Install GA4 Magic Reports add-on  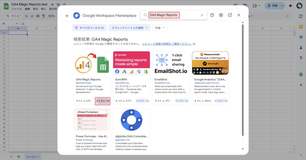[103, 101]
